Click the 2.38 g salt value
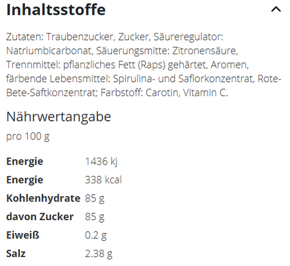 99,254
